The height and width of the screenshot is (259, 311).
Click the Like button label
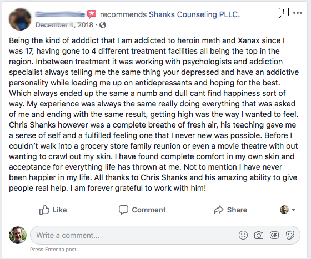click(x=59, y=210)
